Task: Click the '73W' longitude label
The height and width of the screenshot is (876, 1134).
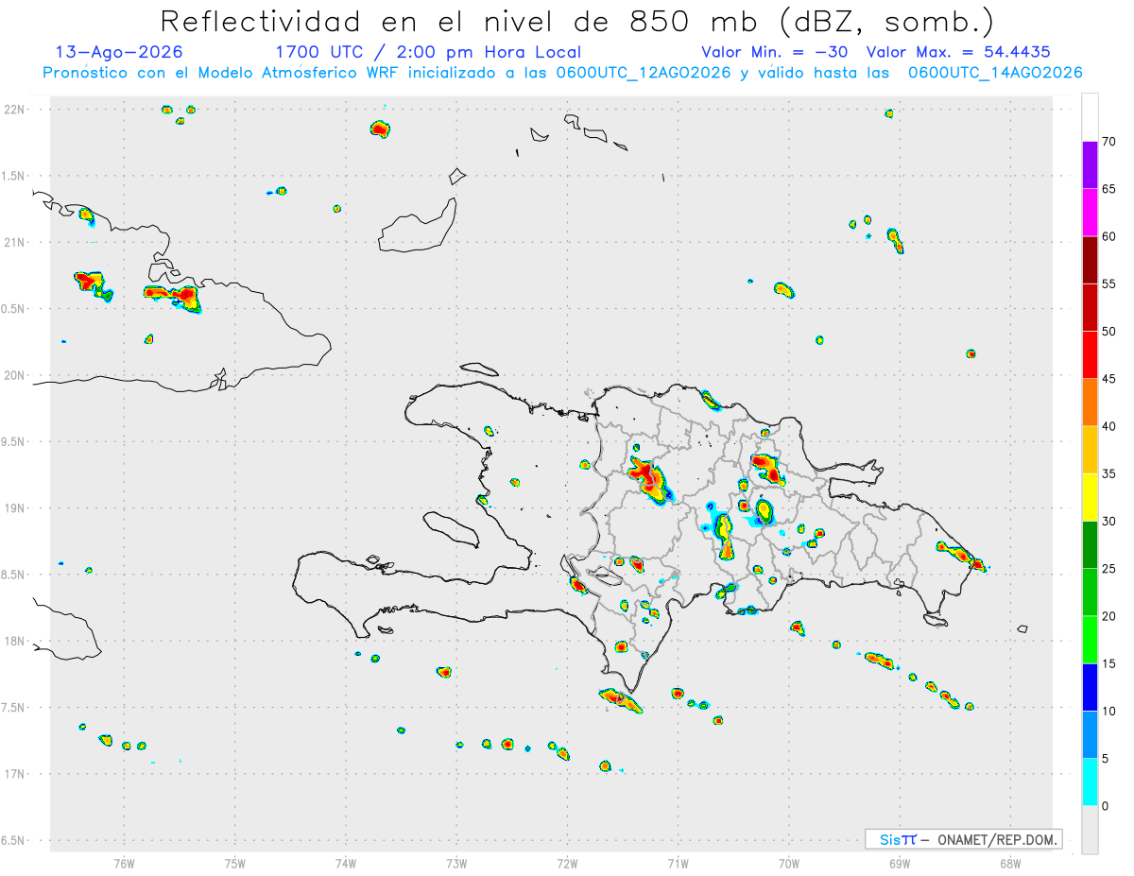Action: pyautogui.click(x=456, y=864)
